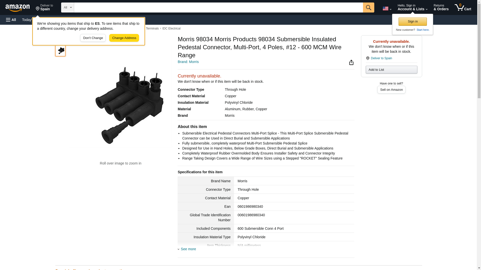Screen dimensions: 481x270
Task: Click the US flag language selector
Action: click(387, 8)
